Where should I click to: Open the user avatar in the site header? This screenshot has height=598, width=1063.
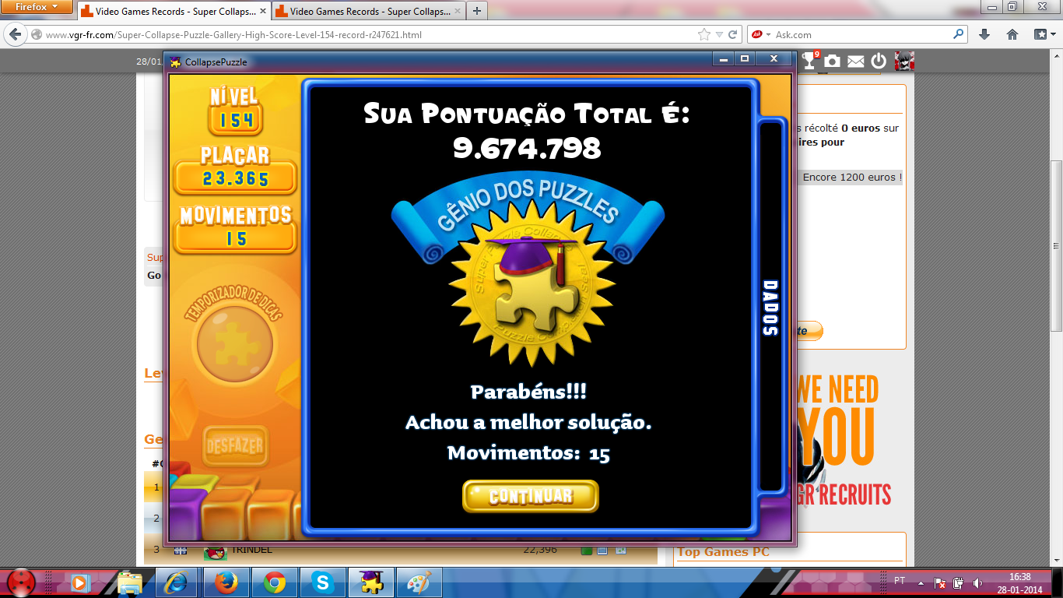point(904,61)
